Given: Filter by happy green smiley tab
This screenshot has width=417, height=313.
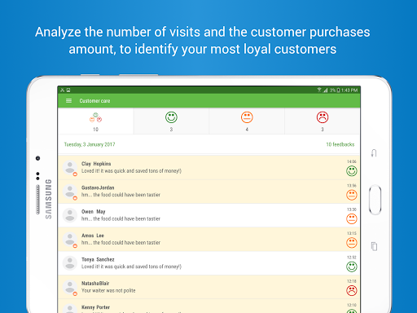Looking at the screenshot, I should (171, 121).
